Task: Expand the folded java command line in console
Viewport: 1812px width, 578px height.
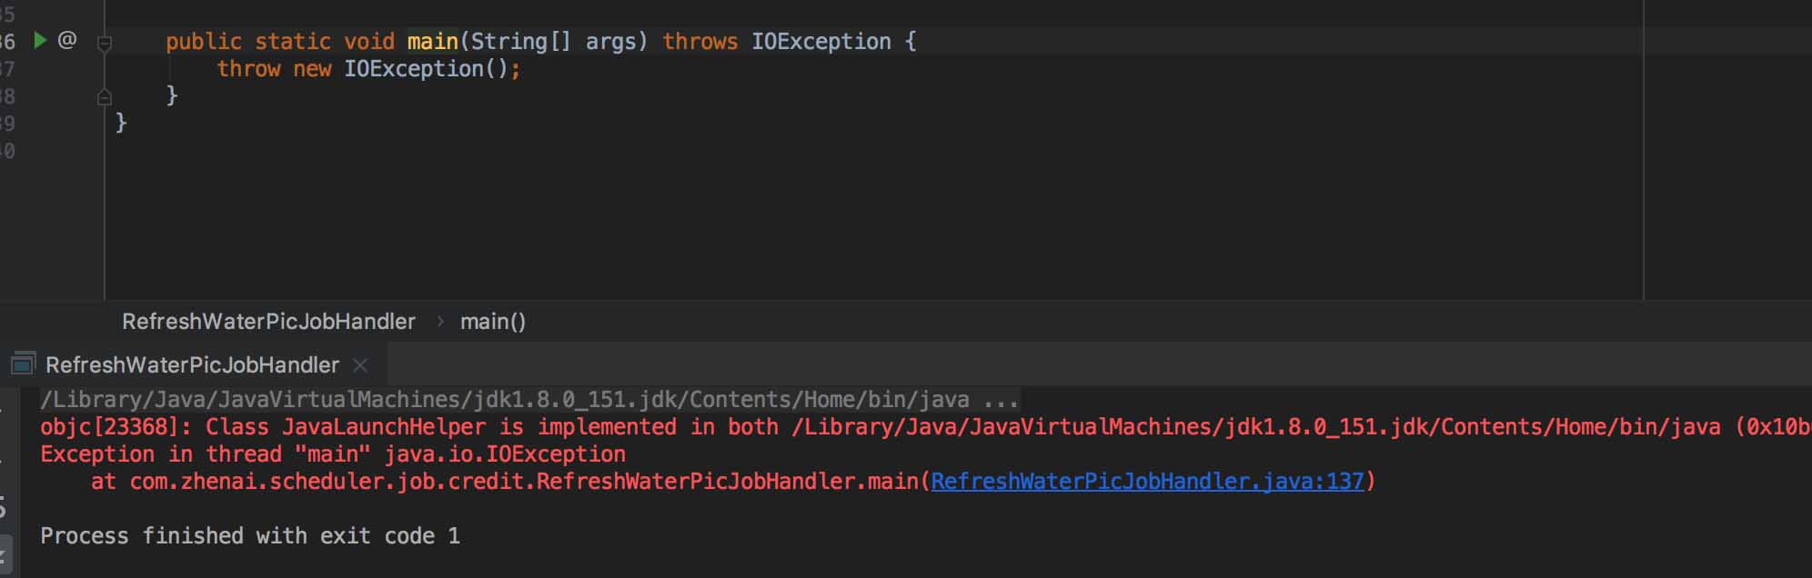Action: (1000, 400)
